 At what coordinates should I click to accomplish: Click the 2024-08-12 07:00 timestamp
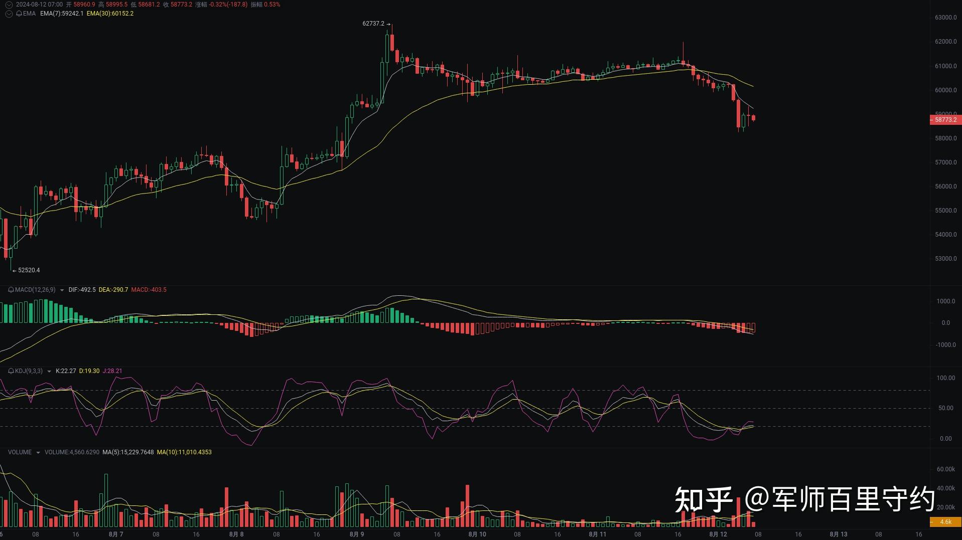(39, 5)
